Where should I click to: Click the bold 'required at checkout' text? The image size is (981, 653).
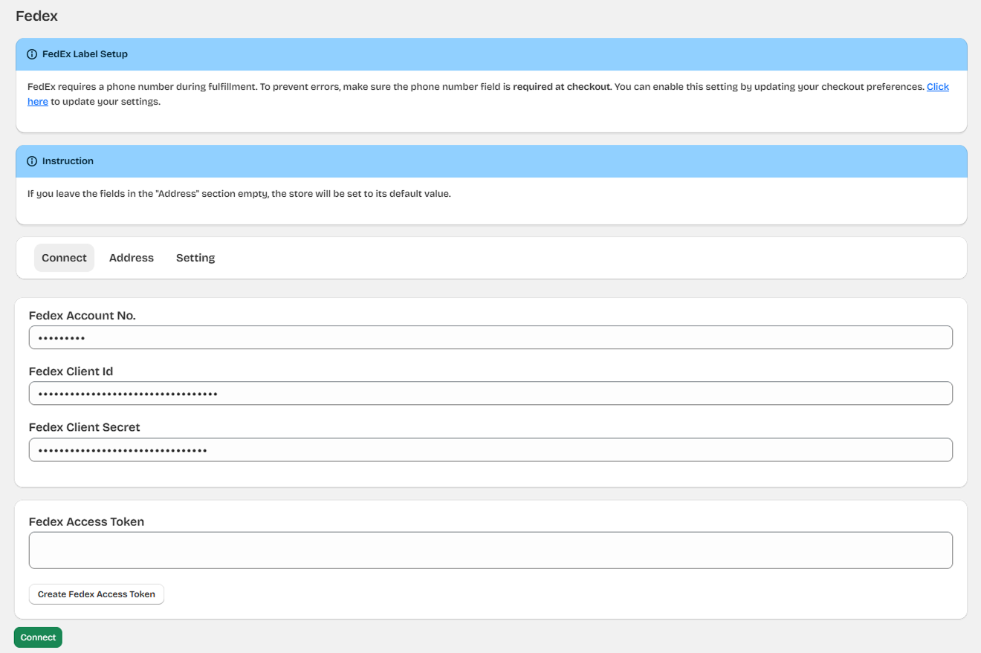561,87
